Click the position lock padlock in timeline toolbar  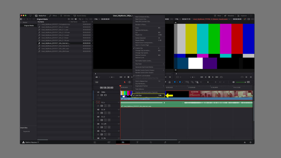(170, 82)
